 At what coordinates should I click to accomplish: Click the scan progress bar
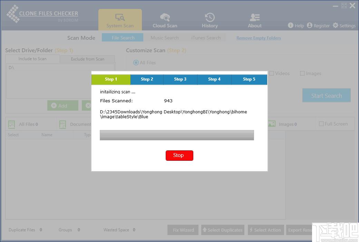click(177, 135)
